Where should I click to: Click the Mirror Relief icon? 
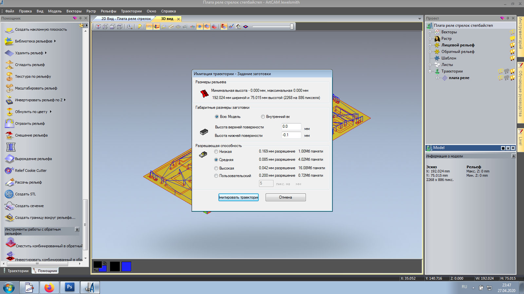(x=9, y=123)
